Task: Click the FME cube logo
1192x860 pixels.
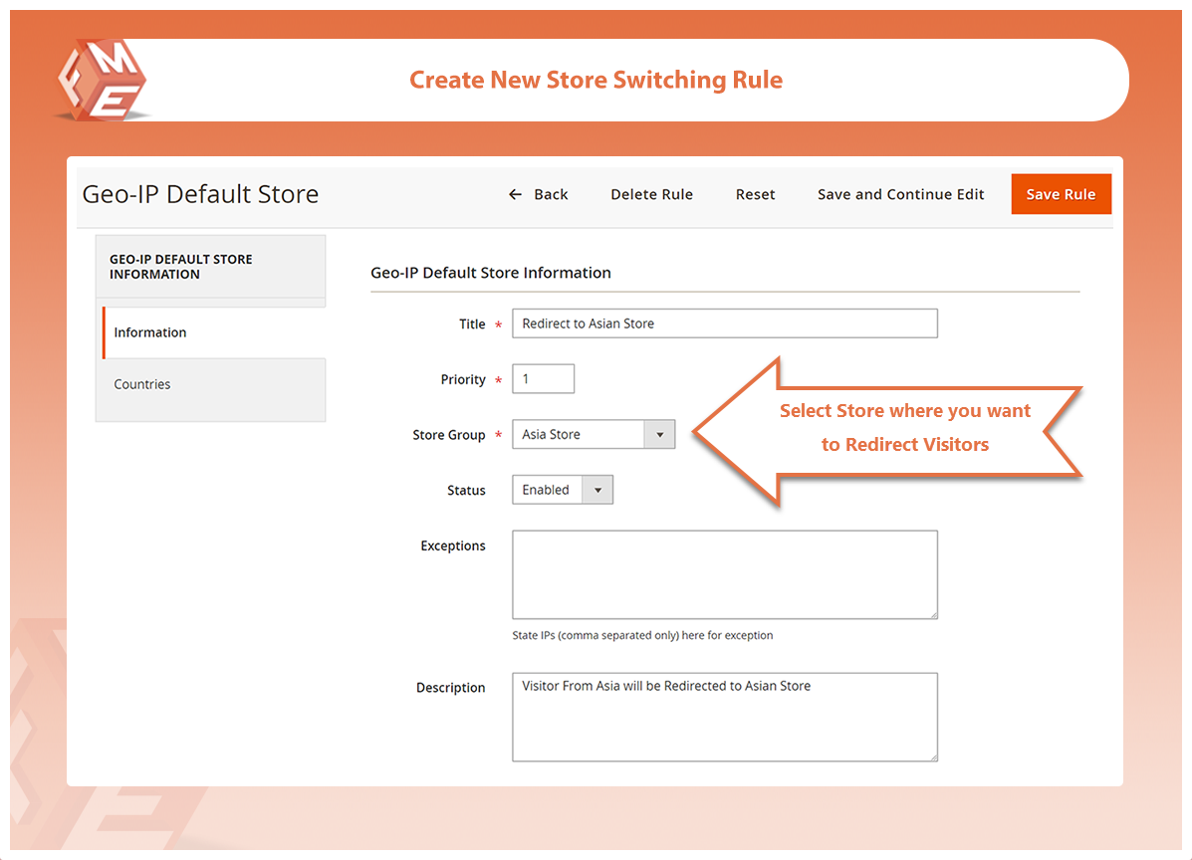Action: coord(102,82)
